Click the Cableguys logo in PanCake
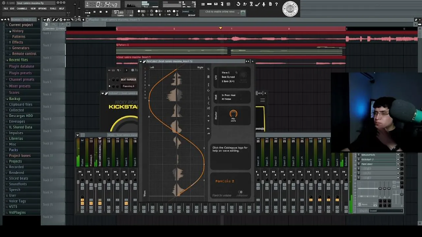 coord(242,194)
